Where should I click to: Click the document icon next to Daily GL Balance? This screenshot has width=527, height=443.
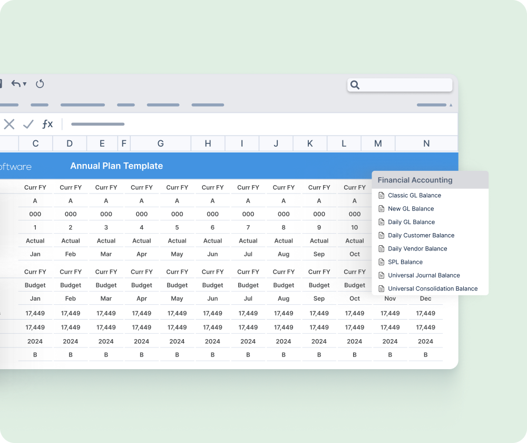[x=382, y=222]
